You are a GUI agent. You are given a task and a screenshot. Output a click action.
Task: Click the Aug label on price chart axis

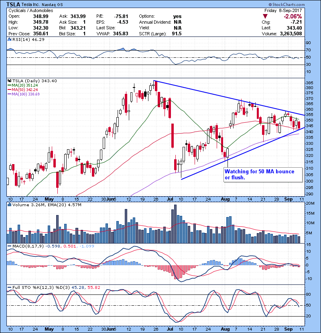tap(225, 199)
